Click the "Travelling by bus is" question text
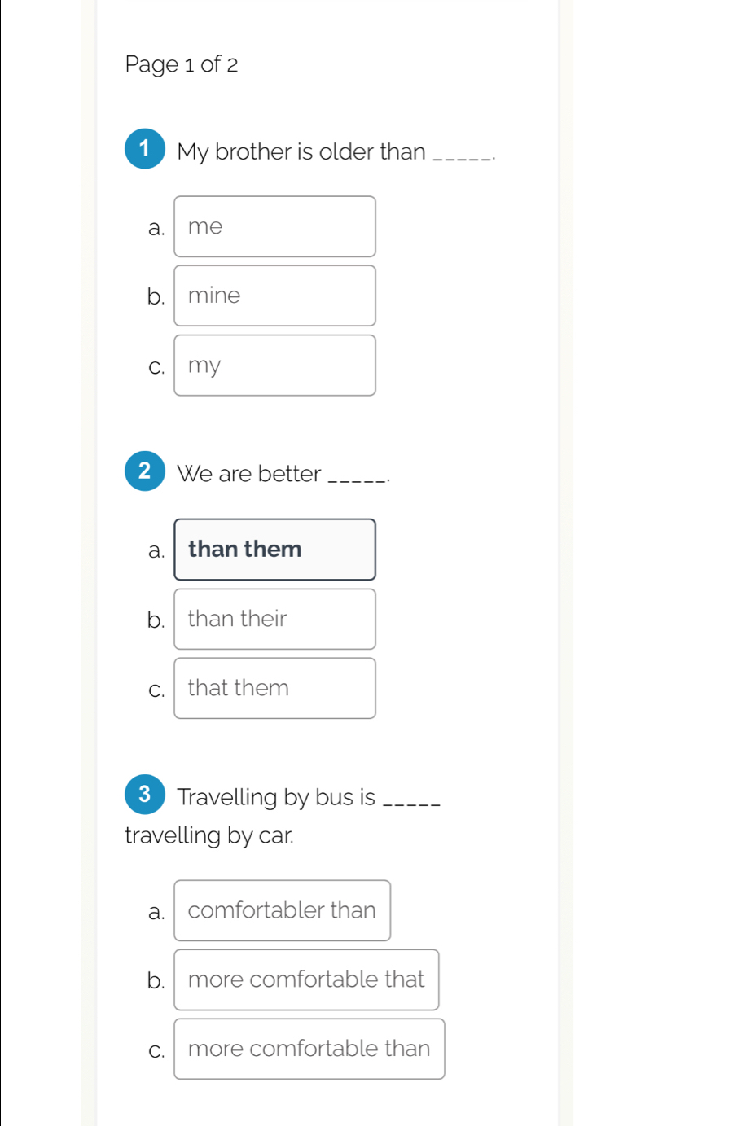The height and width of the screenshot is (1126, 733). click(276, 798)
